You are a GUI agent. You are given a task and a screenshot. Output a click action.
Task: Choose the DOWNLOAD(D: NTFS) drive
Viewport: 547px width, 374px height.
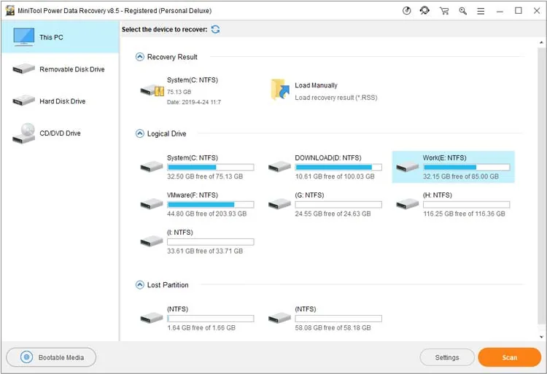325,167
